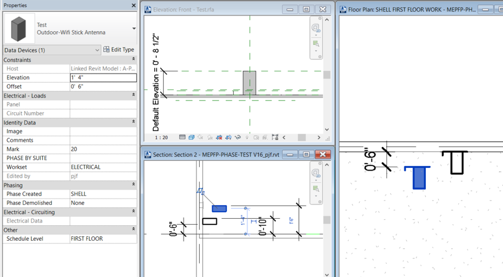This screenshot has width=503, height=277.
Task: Click the Elevation vertical scrollbar thumb
Action: pyautogui.click(x=327, y=75)
